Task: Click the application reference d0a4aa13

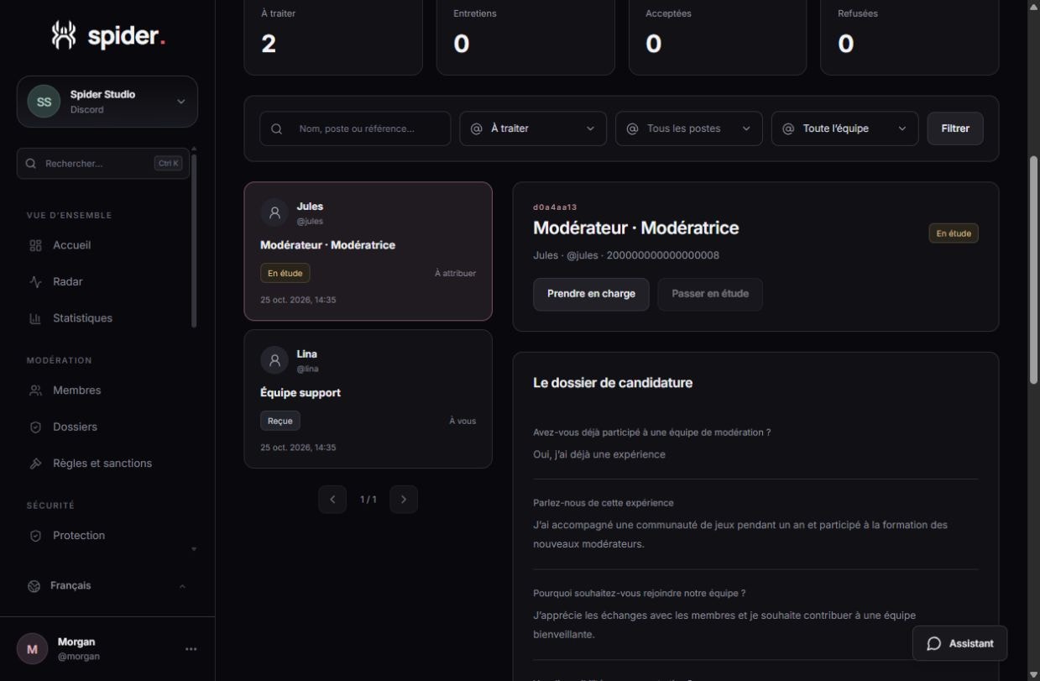Action: (555, 207)
